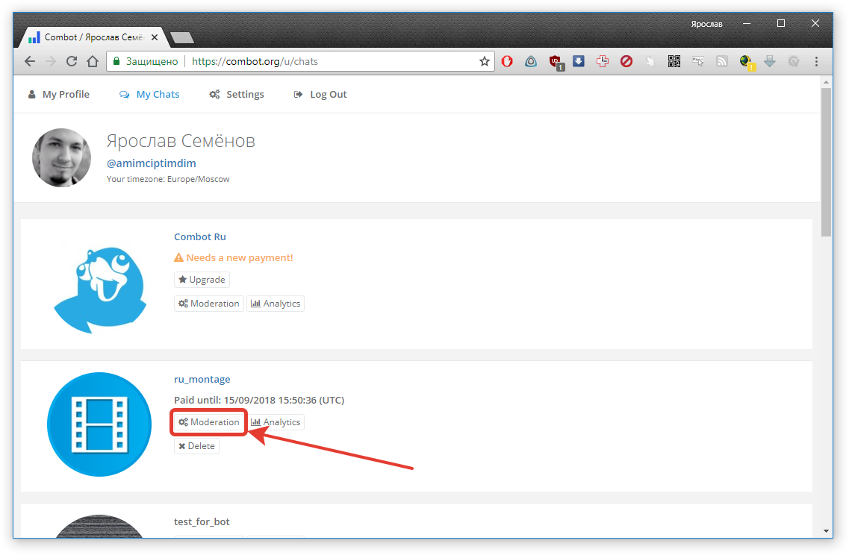The height and width of the screenshot is (555, 849).
Task: Click the scrollbar up arrow
Action: [826, 82]
